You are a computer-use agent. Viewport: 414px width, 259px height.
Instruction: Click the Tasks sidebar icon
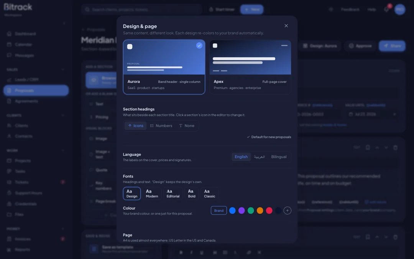9,171
